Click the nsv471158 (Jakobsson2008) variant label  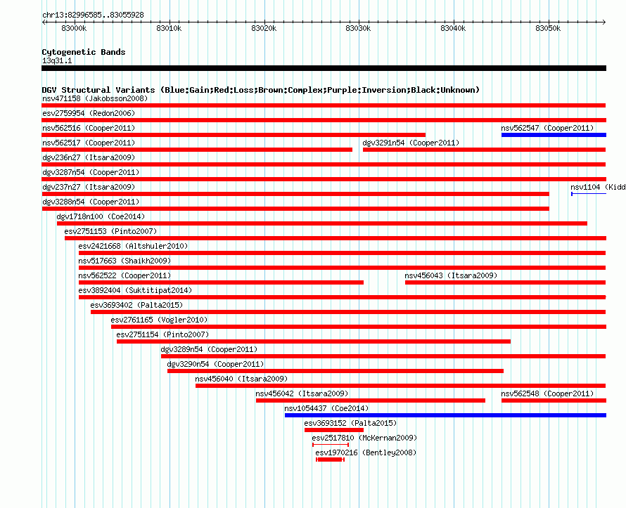(95, 98)
